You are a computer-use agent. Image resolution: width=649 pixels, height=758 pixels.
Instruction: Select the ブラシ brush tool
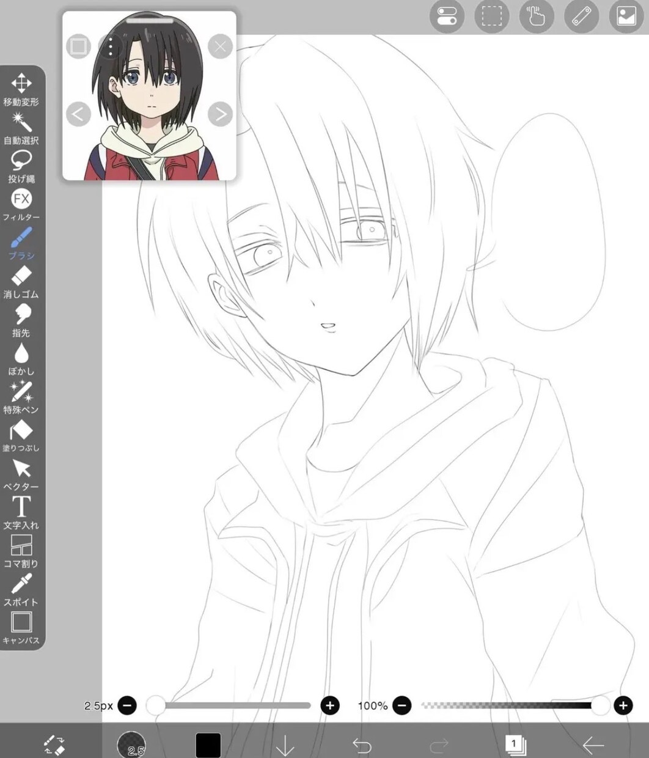pyautogui.click(x=21, y=243)
